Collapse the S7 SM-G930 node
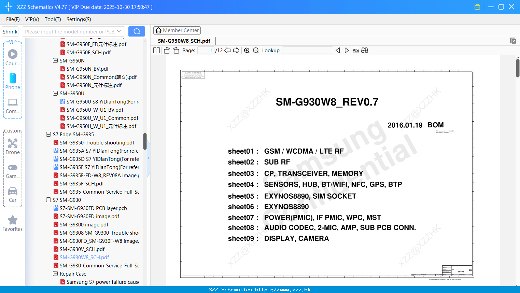Screen dimensions: 520x293 (x=48, y=200)
